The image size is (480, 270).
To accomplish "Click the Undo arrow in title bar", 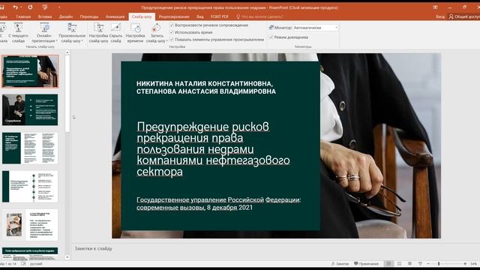I will coord(15,7).
